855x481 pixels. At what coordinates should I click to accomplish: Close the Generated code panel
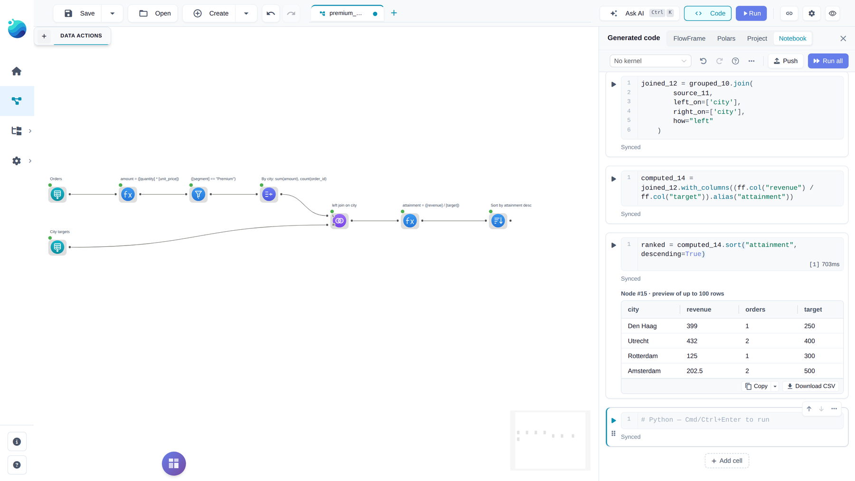click(843, 38)
